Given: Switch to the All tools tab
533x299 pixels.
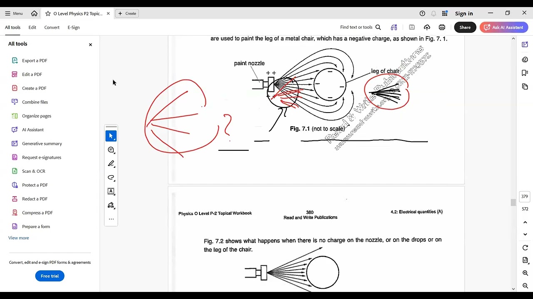Looking at the screenshot, I should point(12,27).
